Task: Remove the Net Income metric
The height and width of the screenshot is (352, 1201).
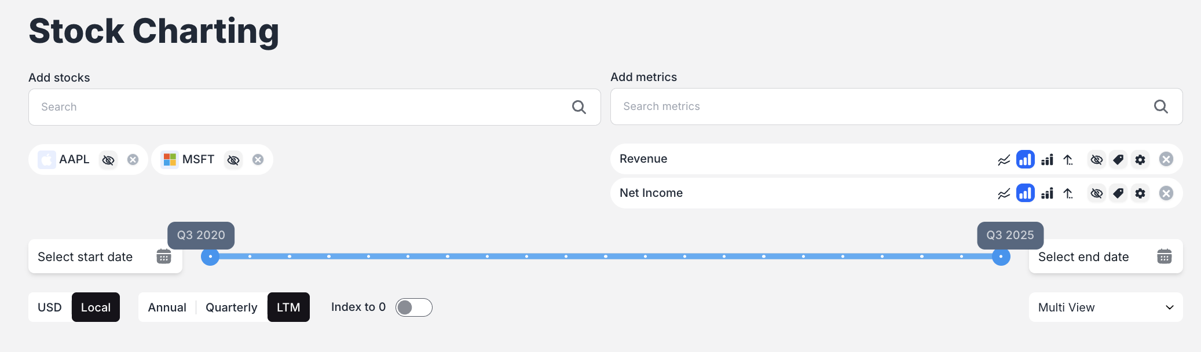Action: 1166,193
